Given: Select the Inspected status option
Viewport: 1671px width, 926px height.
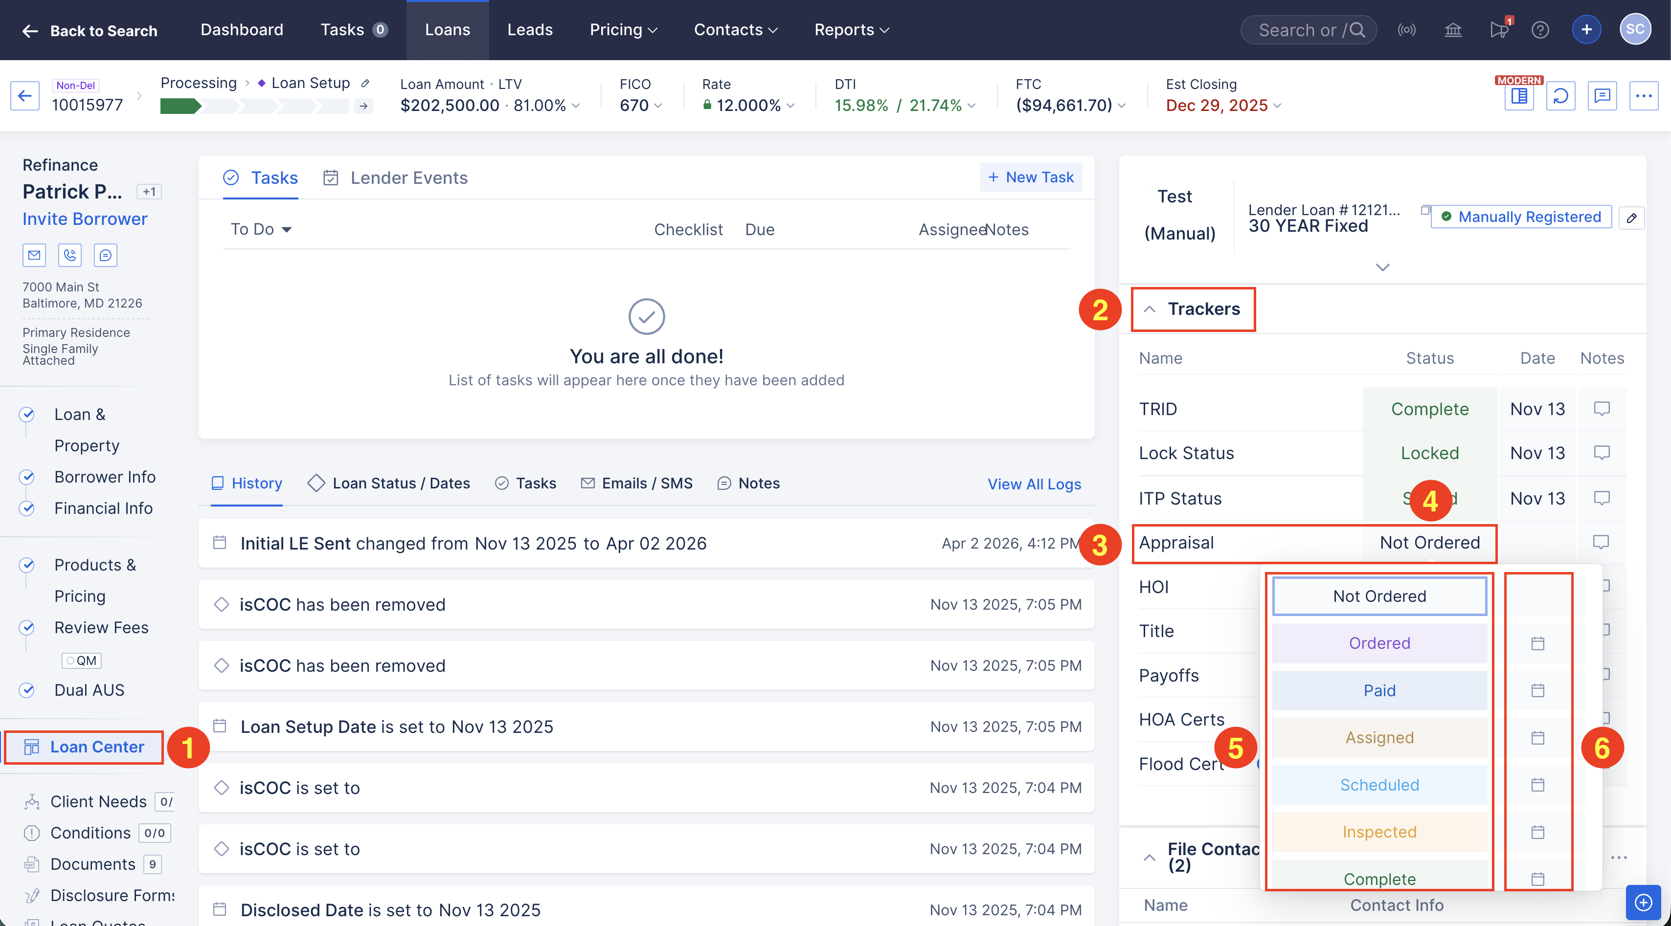Looking at the screenshot, I should (x=1379, y=832).
